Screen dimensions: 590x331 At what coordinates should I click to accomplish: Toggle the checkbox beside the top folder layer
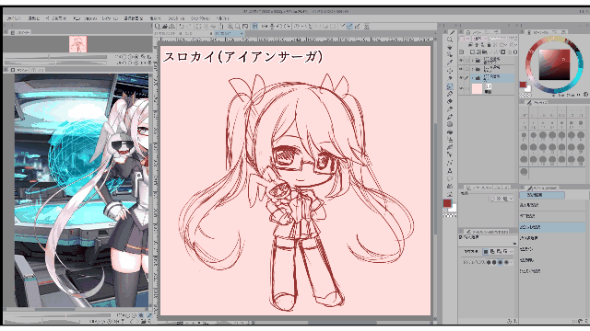pos(467,60)
